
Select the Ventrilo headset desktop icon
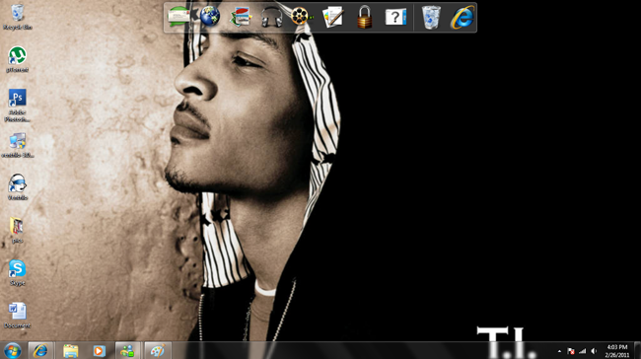click(x=18, y=186)
